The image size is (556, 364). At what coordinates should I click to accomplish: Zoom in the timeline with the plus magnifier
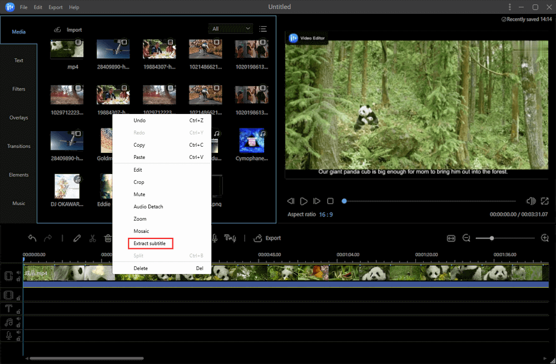[545, 238]
